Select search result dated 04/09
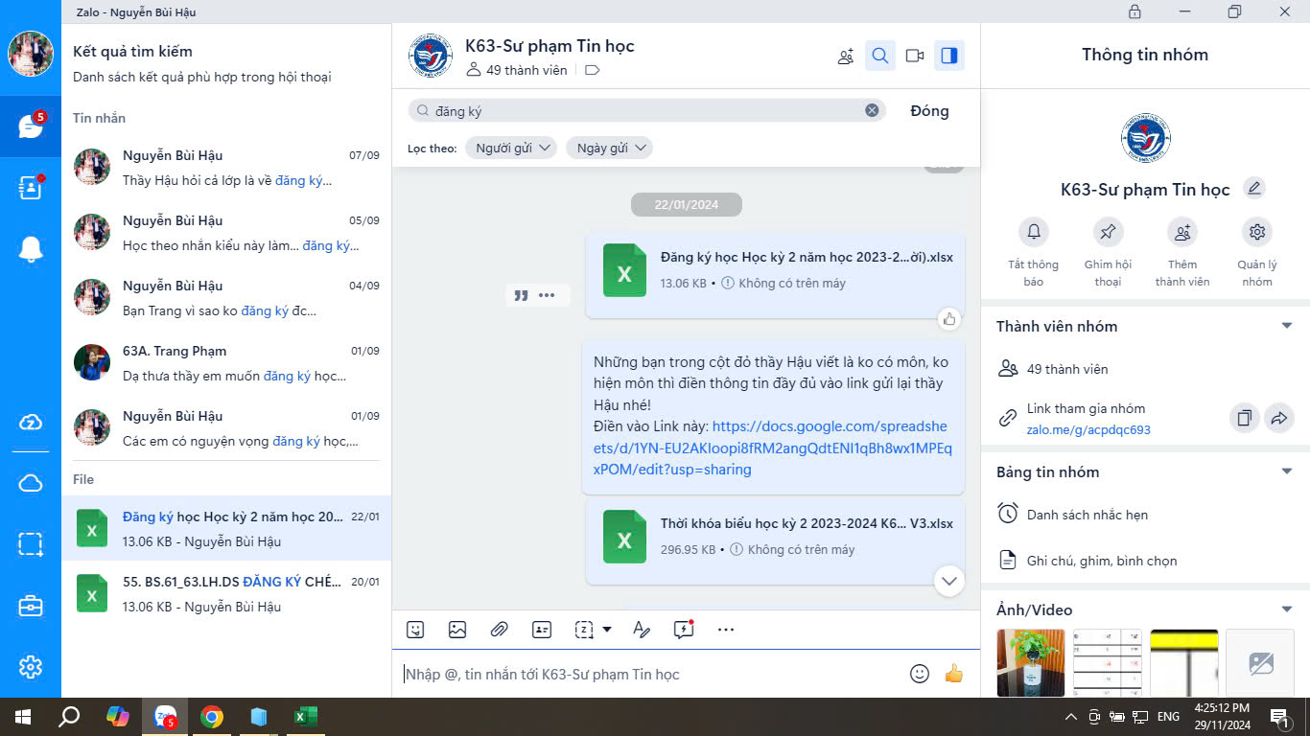1310x736 pixels. [226, 298]
